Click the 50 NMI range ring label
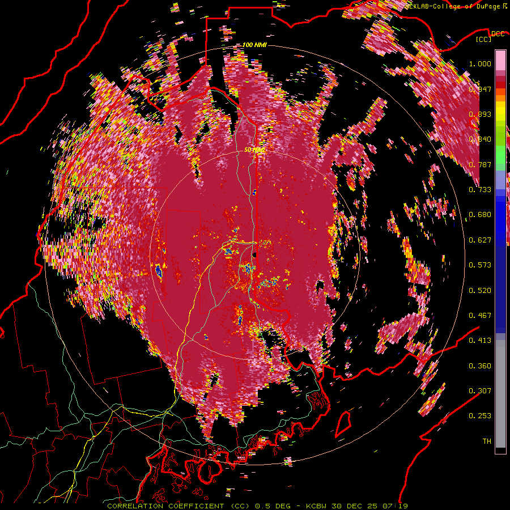 coord(254,150)
